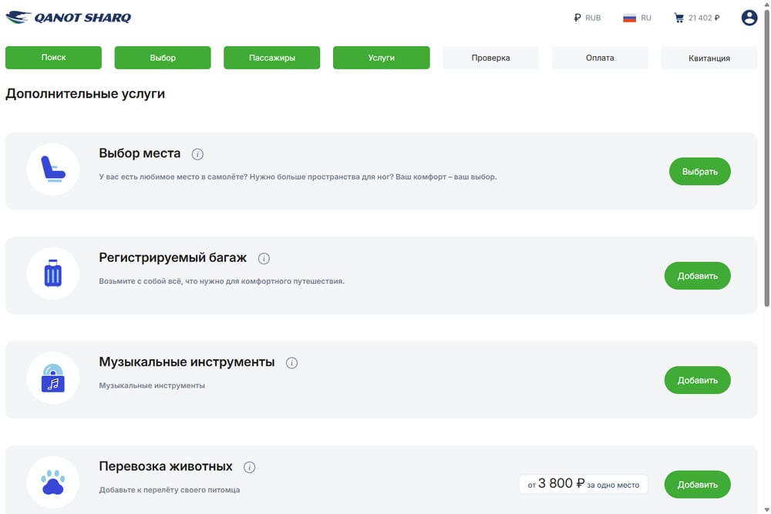771x514 pixels.
Task: Open the RU language selector
Action: coord(637,18)
